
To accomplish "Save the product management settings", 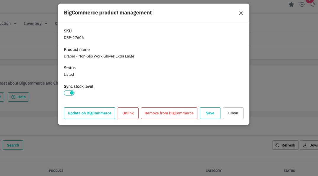I will pos(210,113).
